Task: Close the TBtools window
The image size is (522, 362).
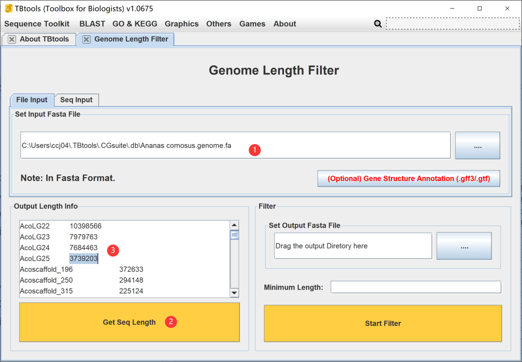Action: click(507, 8)
